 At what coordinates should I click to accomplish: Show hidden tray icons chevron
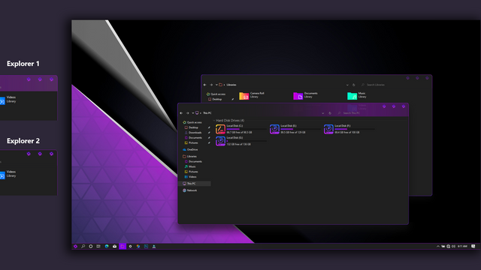(438, 247)
